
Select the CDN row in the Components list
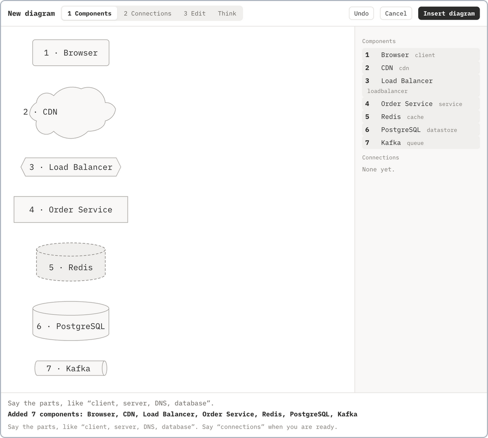pyautogui.click(x=421, y=68)
